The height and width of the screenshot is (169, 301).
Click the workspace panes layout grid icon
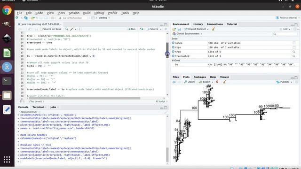coord(93,18)
